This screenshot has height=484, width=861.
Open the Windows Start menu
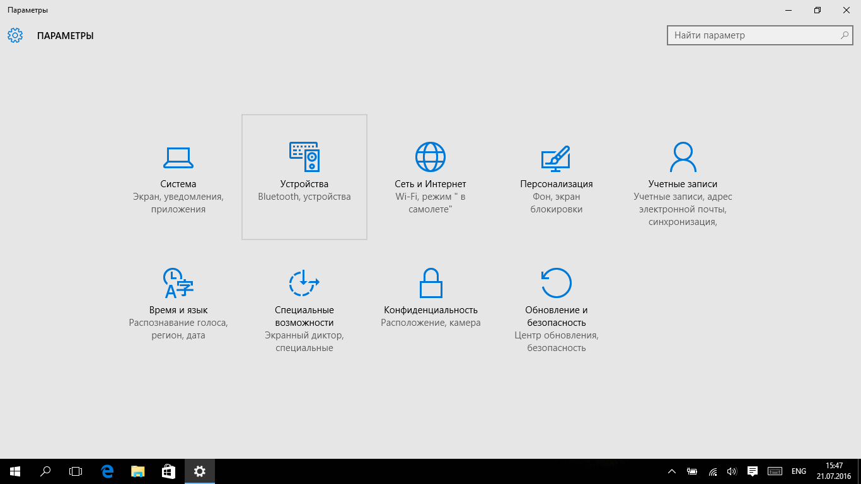click(15, 471)
